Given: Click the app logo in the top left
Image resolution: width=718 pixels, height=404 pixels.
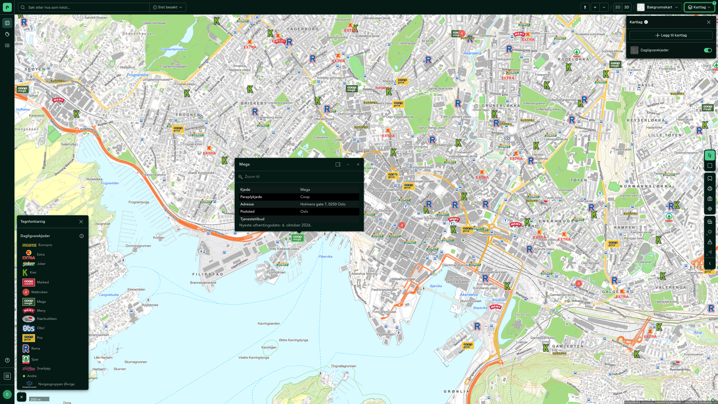Looking at the screenshot, I should 7,7.
